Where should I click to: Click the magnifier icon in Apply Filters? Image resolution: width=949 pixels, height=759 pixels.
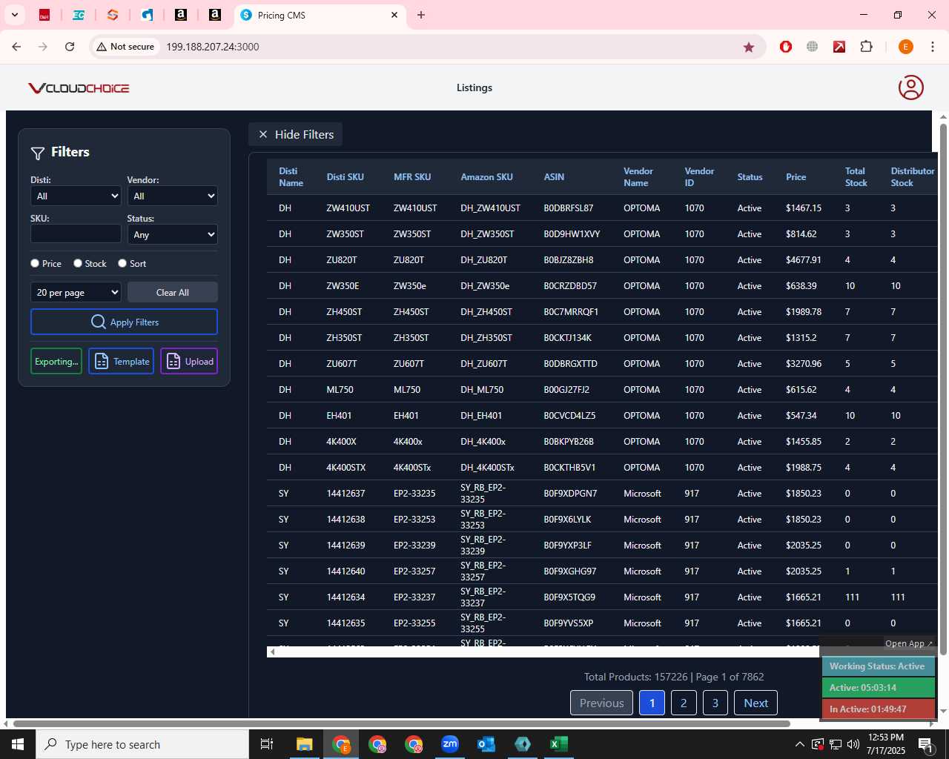[x=98, y=322]
